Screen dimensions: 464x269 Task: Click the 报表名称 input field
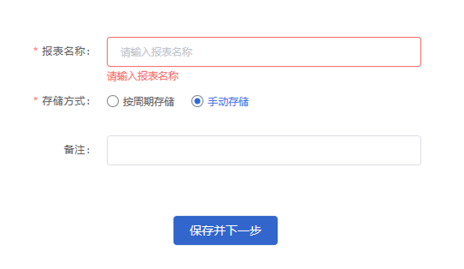(x=264, y=52)
